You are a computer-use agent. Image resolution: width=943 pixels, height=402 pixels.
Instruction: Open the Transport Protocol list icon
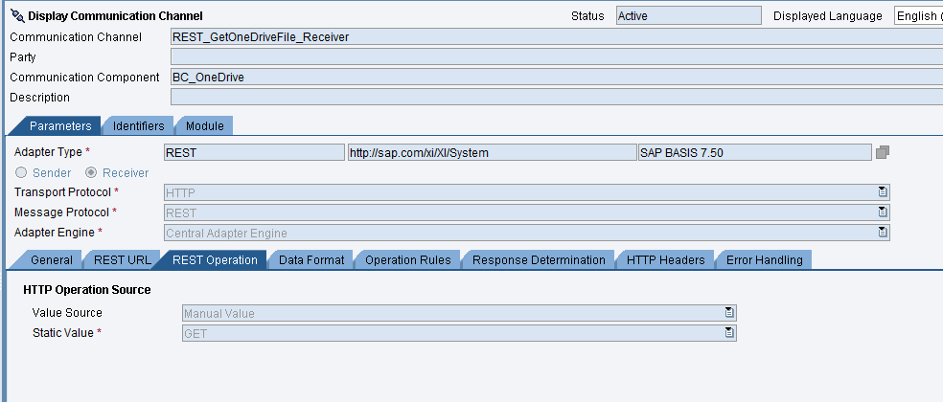tap(883, 192)
